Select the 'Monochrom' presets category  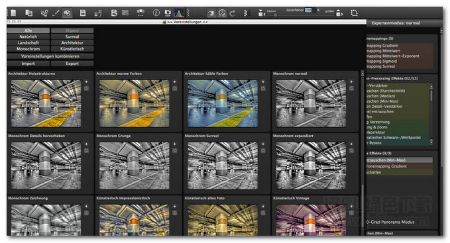tap(28, 49)
